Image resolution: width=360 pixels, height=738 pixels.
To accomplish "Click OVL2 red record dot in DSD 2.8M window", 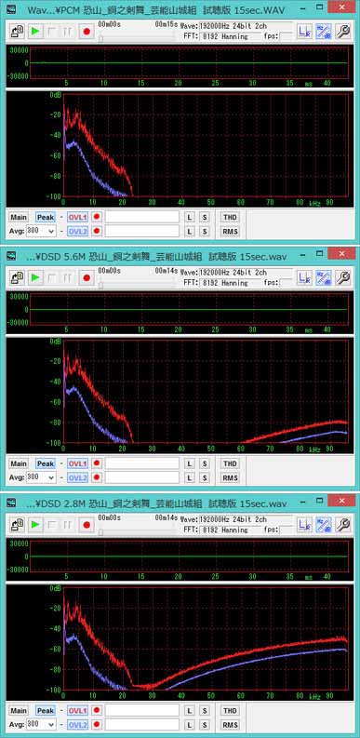I will click(x=97, y=725).
